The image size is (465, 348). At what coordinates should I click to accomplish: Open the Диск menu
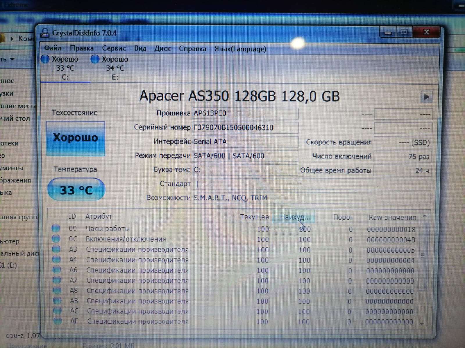pos(162,48)
